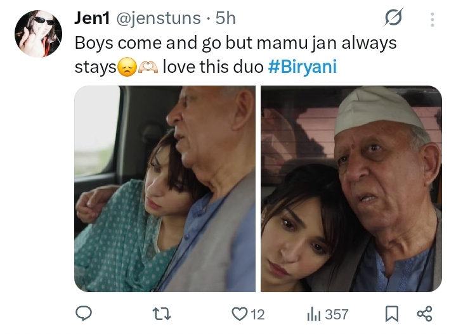Open the three-dot more options menu

coord(433,20)
